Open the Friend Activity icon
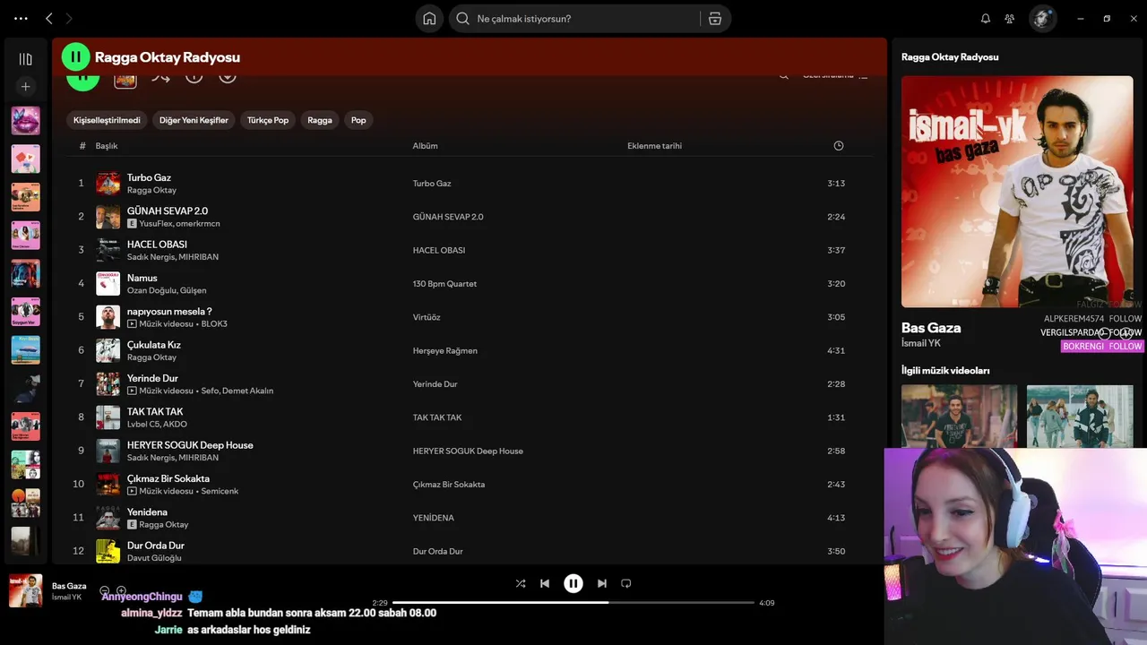This screenshot has width=1147, height=645. 1010,19
